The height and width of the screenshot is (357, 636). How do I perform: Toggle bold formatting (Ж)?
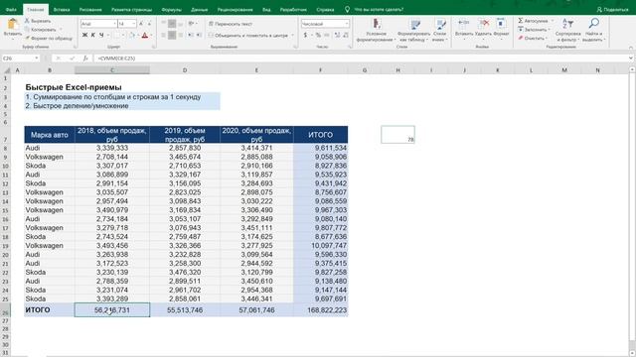click(84, 36)
